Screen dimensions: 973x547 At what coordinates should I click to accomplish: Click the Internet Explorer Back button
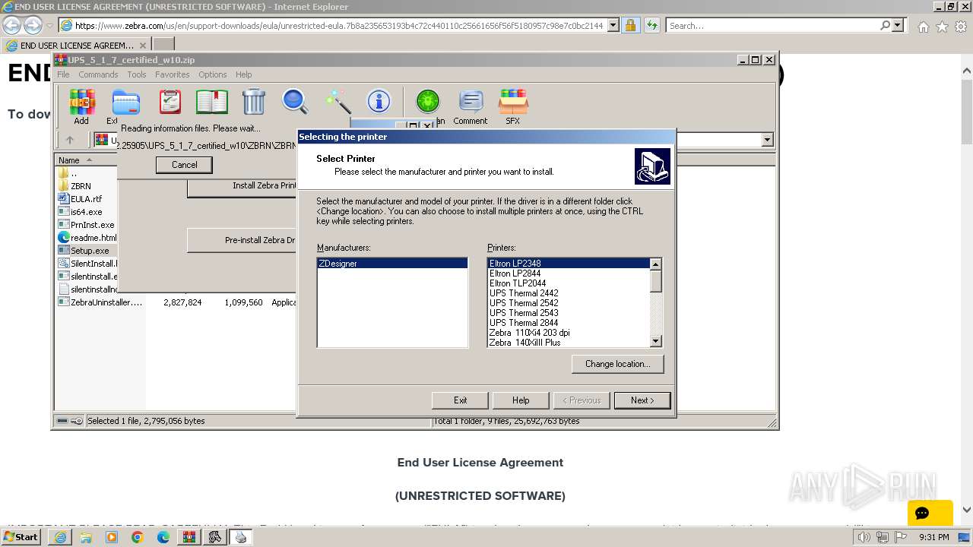[x=12, y=25]
